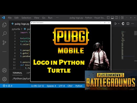This screenshot has width=137, height=103.
Task: Switch to the TERMINAL panel tab
Action: (17, 73)
